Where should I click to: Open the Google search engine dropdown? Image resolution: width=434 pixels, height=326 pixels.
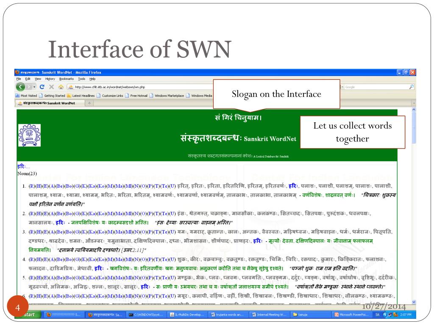pyautogui.click(x=343, y=87)
